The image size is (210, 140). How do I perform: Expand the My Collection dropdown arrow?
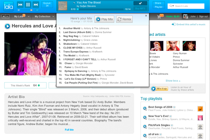pyautogui.click(x=53, y=16)
